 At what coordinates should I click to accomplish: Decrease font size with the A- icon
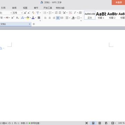[29, 13]
